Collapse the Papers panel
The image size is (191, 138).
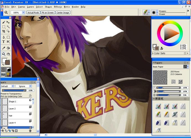[x=154, y=63]
